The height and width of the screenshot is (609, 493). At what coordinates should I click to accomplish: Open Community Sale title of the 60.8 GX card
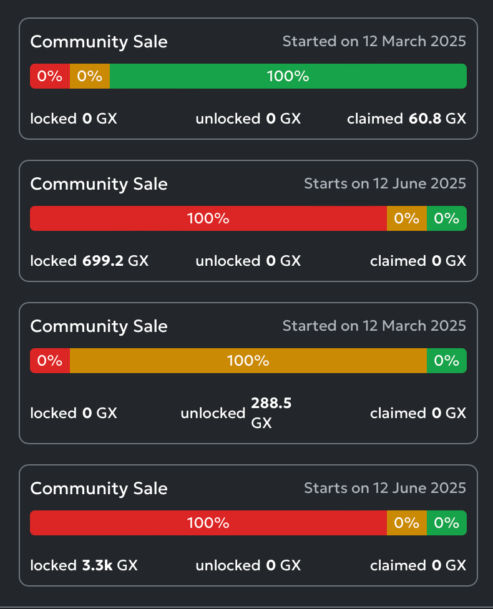tap(99, 42)
